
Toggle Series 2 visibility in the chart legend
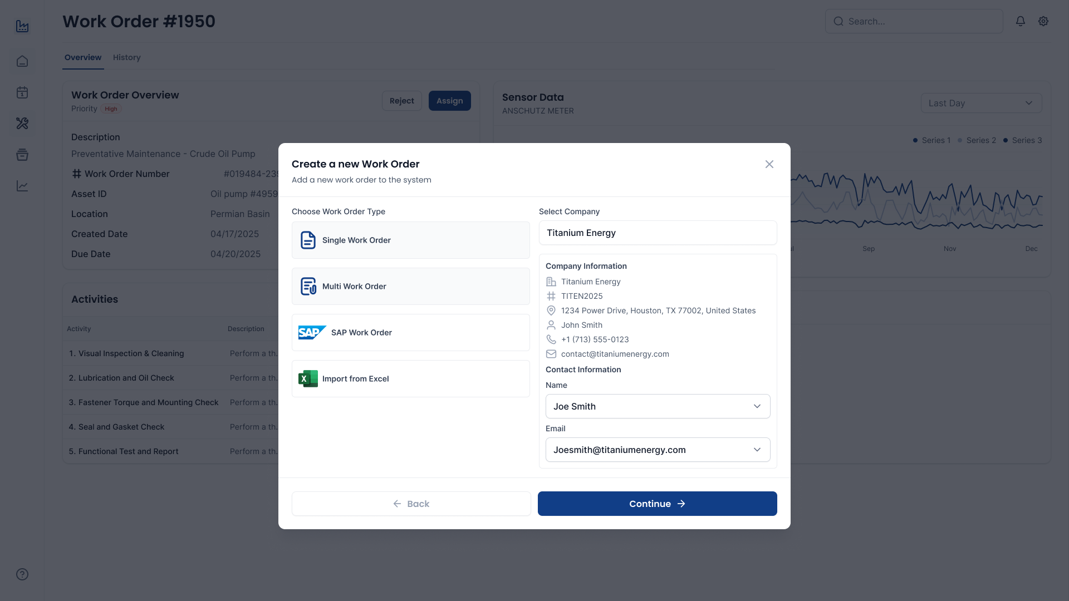(x=977, y=140)
